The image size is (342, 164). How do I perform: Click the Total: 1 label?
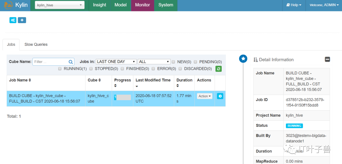click(14, 116)
